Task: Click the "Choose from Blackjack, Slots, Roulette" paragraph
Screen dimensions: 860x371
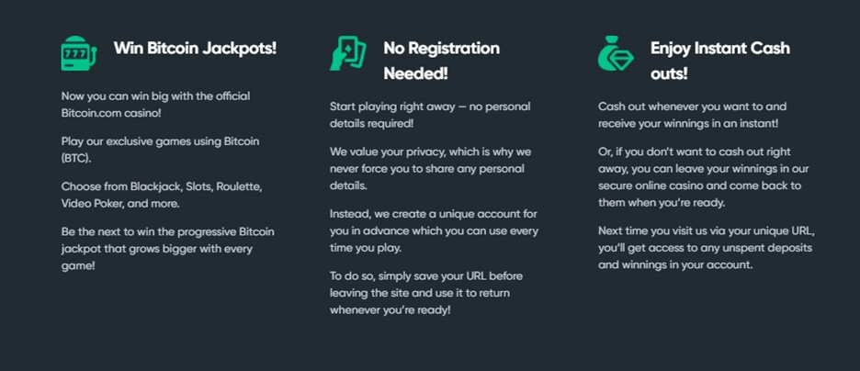Action: (162, 195)
